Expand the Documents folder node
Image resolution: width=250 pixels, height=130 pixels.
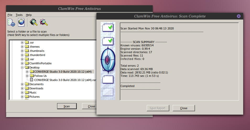pyautogui.click(x=22, y=84)
